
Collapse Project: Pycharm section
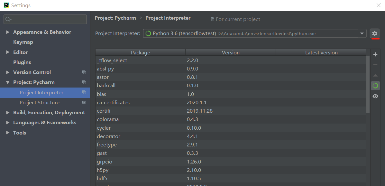pyautogui.click(x=8, y=82)
